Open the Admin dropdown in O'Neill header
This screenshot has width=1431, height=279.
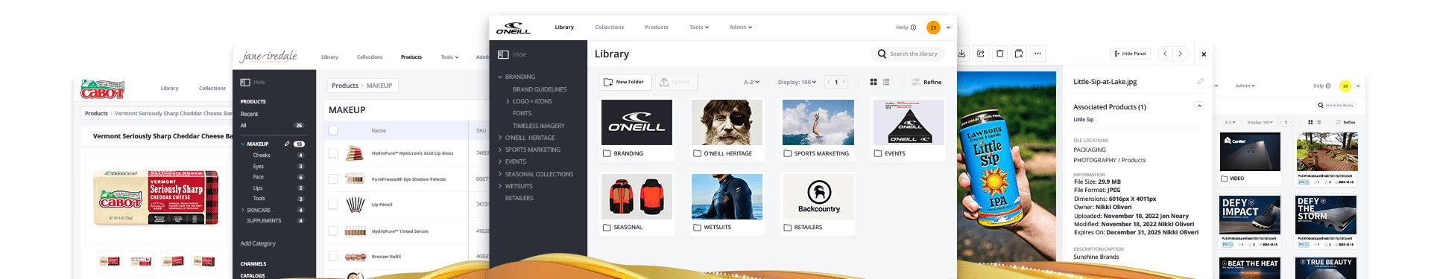(x=741, y=28)
